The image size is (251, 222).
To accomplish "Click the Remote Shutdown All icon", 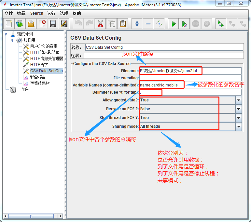I will (x=243, y=24).
